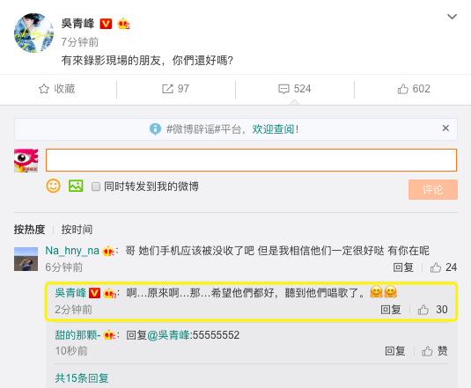Open 吳青峰's profile avatar on the post
Image resolution: width=471 pixels, height=388 pixels.
(x=34, y=33)
